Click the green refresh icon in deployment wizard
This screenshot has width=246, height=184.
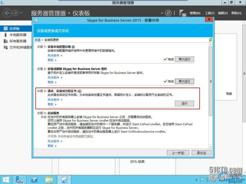[x=210, y=40]
